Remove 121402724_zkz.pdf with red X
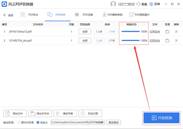The height and width of the screenshot is (129, 183). pyautogui.click(x=176, y=40)
